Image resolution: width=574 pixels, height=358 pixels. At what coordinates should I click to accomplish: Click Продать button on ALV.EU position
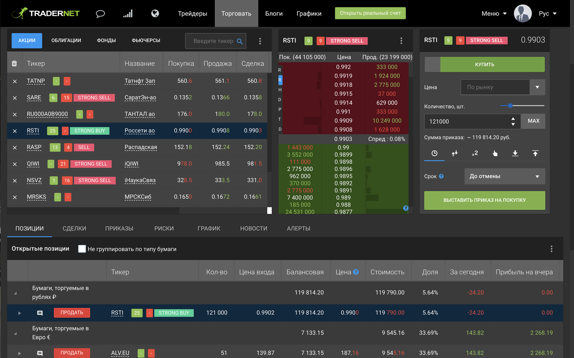coord(72,353)
